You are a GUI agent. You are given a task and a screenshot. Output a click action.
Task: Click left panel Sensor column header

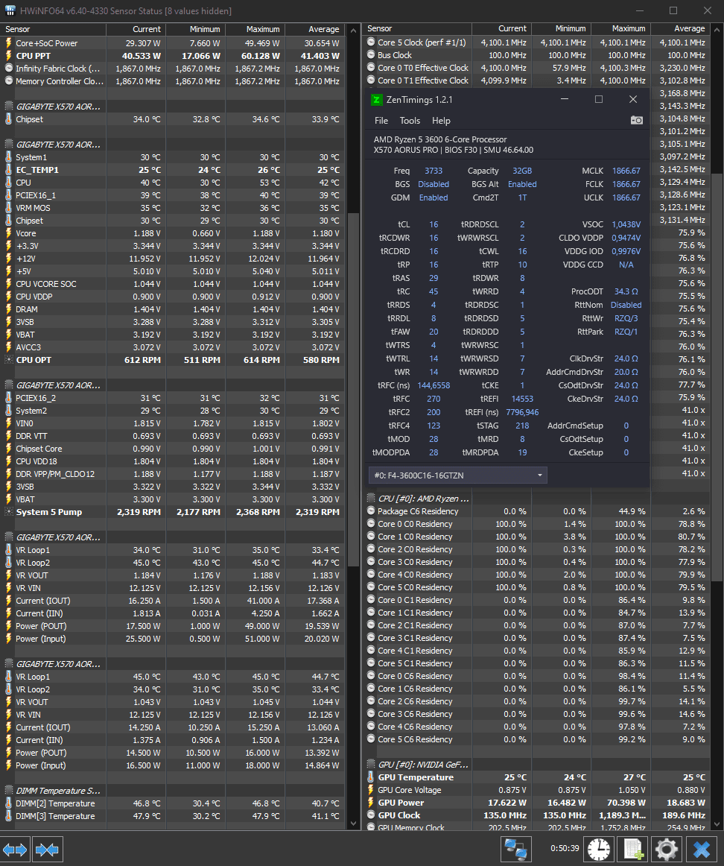[x=53, y=29]
